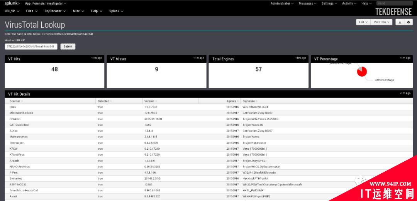
Task: Click the export download icon button
Action: (x=400, y=22)
